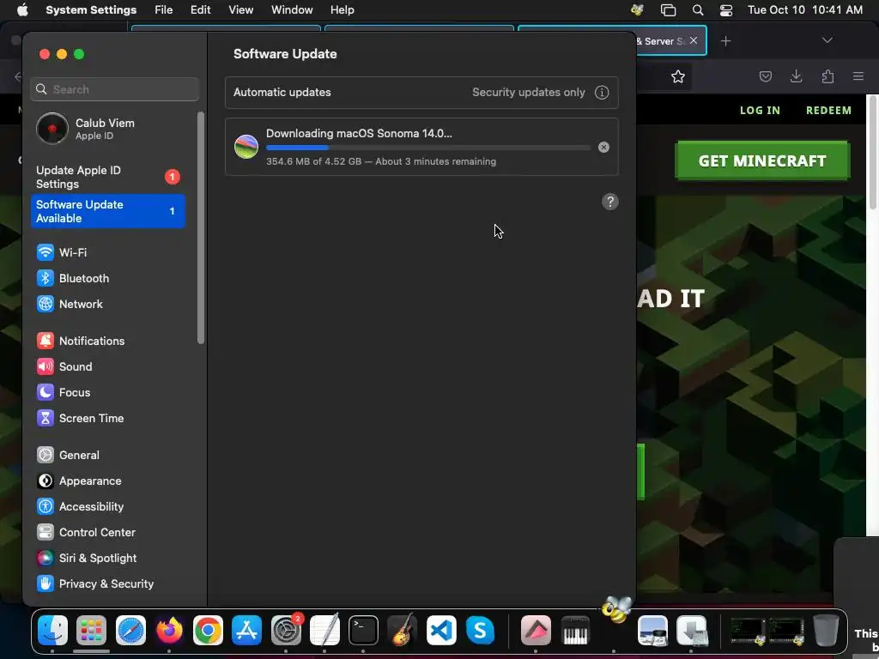Click the date and time clock
This screenshot has height=659, width=879.
805,10
